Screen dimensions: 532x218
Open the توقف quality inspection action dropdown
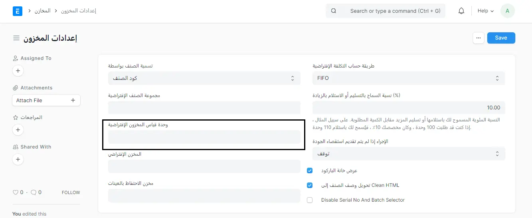[409, 154]
